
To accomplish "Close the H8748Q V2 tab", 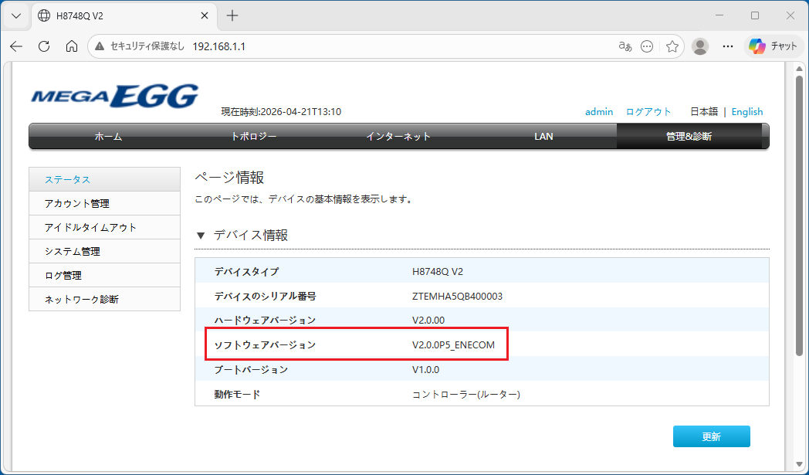I will point(205,15).
